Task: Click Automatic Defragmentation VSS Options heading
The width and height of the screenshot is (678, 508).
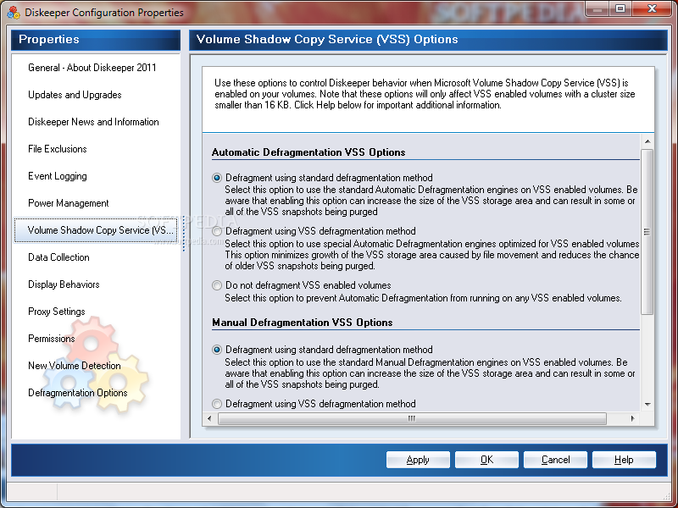Action: [308, 152]
